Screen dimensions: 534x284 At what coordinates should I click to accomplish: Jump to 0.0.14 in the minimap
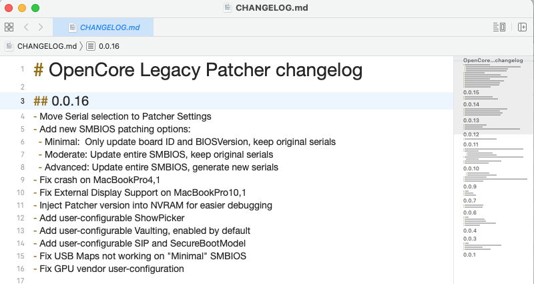(471, 104)
